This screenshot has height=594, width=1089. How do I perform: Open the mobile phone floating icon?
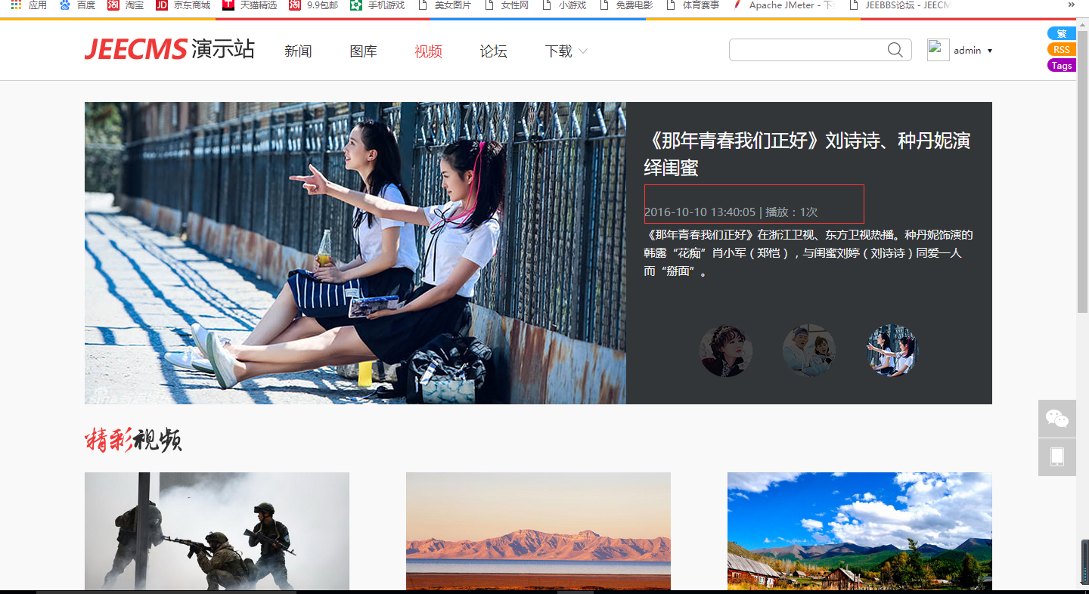coord(1057,457)
